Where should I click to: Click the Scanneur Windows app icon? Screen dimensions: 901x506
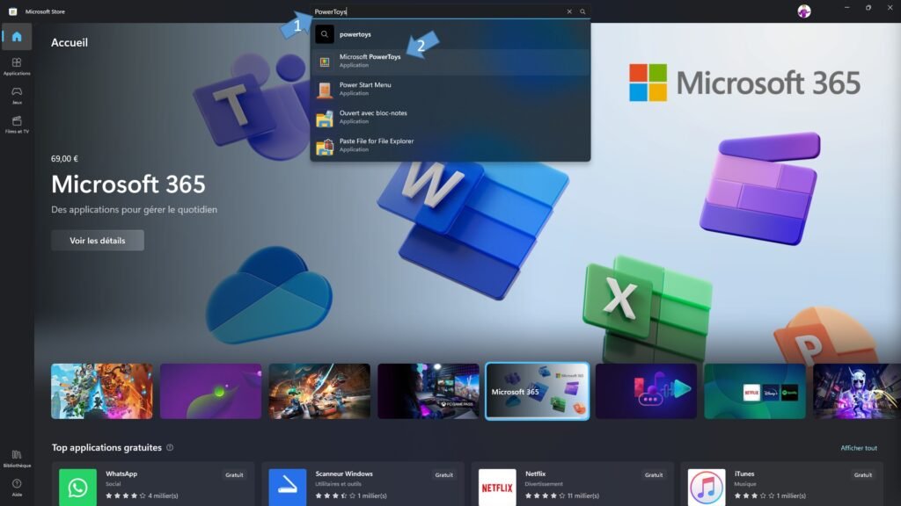pyautogui.click(x=288, y=488)
